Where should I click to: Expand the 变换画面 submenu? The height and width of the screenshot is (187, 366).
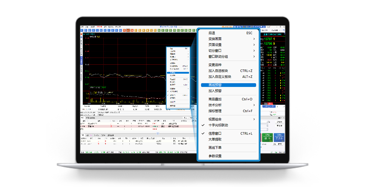click(228, 39)
